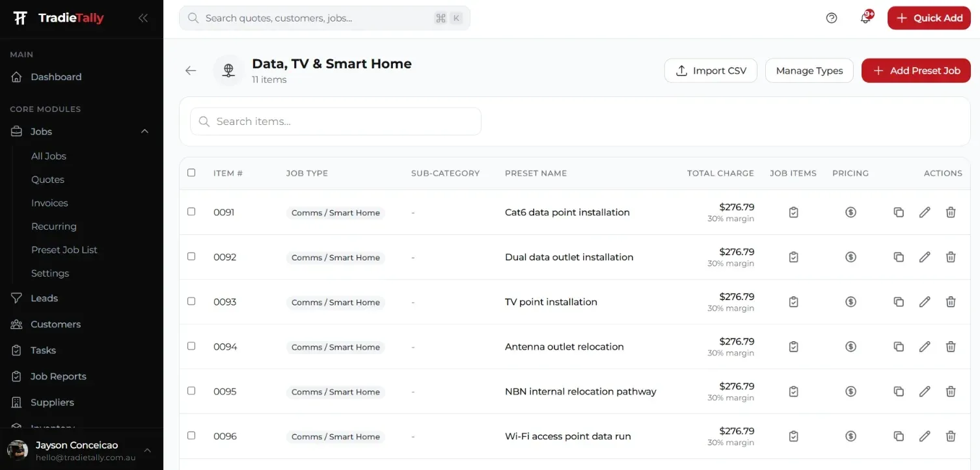Open job items for Antenna outlet relocation
This screenshot has width=980, height=470.
(x=793, y=347)
